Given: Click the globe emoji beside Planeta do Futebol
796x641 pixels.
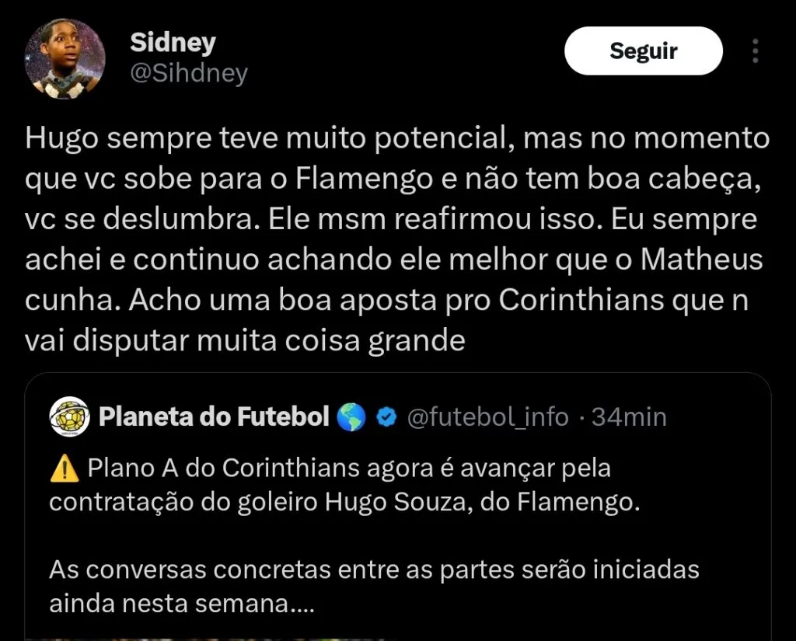Looking at the screenshot, I should pos(351,418).
